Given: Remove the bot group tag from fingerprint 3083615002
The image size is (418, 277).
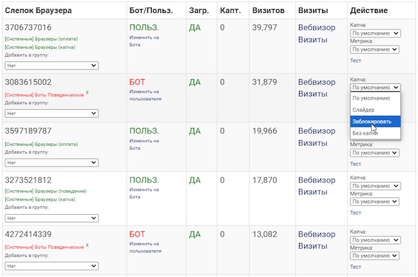Looking at the screenshot, I should [x=87, y=93].
